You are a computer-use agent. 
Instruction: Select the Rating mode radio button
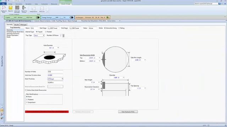click(x=119, y=28)
